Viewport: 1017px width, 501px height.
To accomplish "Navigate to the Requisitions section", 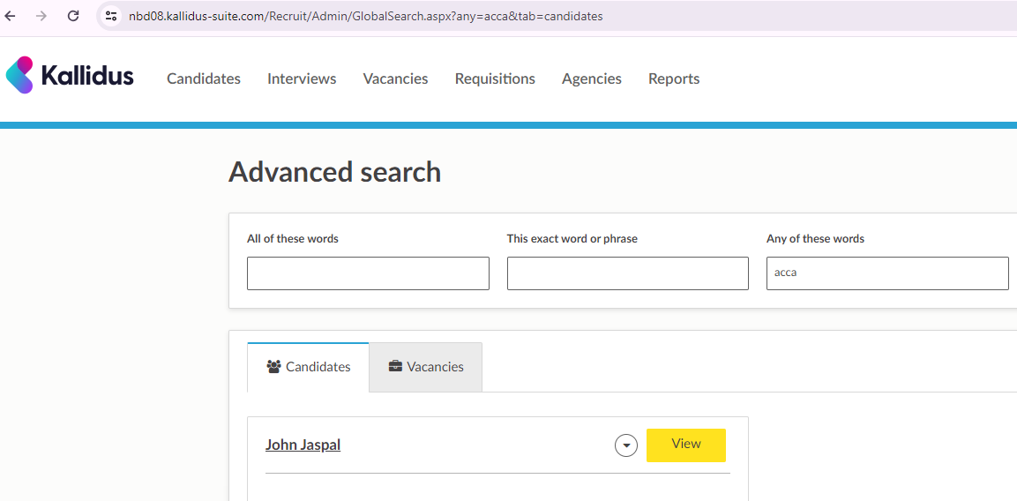I will pyautogui.click(x=495, y=79).
